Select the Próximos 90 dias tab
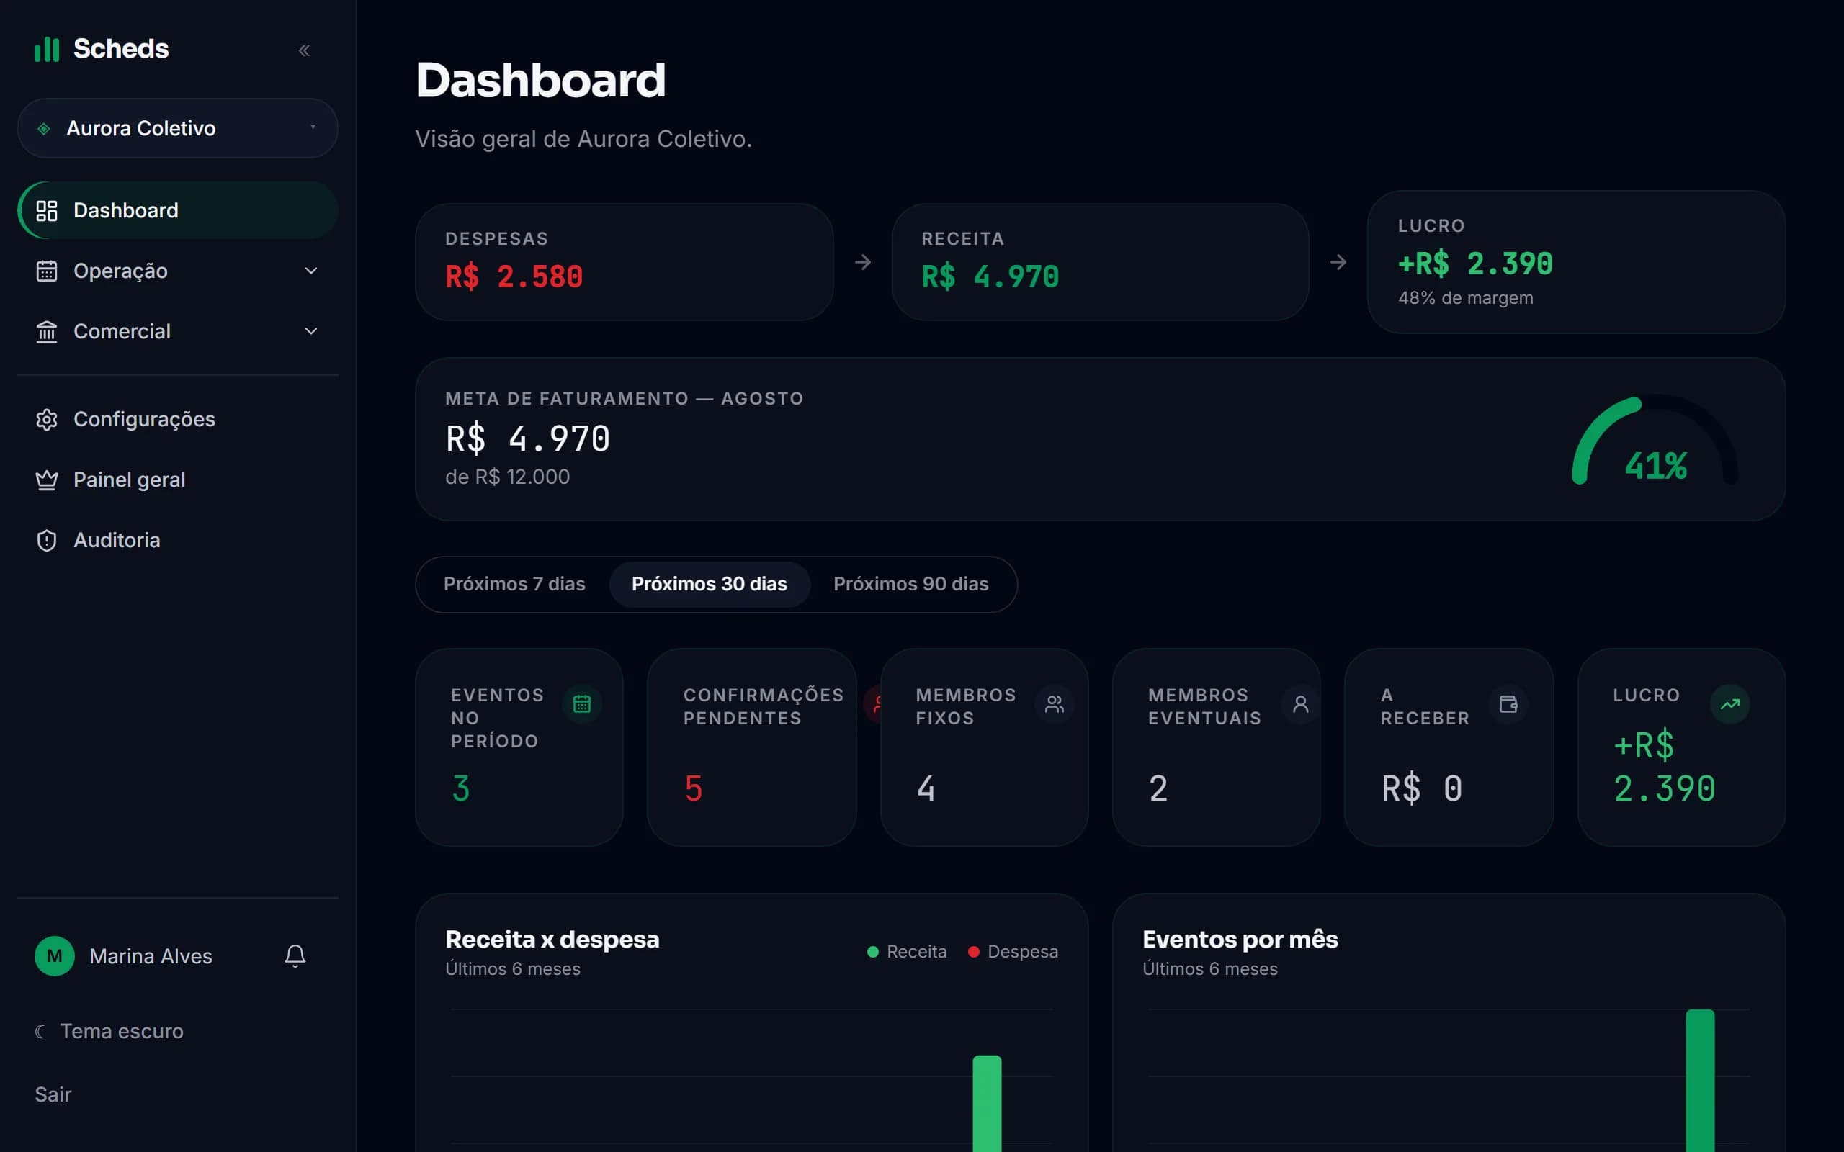Viewport: 1844px width, 1152px height. tap(911, 585)
